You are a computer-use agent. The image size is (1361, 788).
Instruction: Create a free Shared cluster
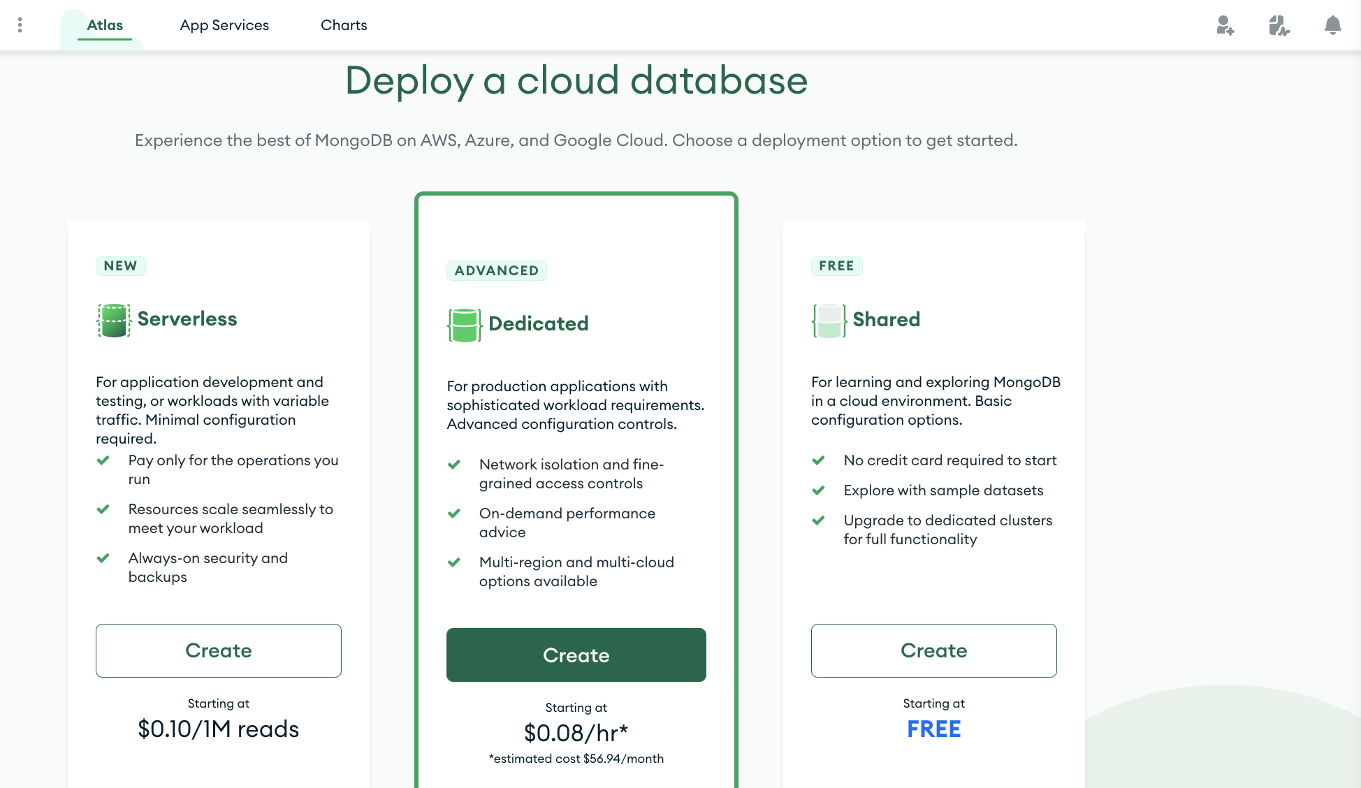tap(933, 650)
